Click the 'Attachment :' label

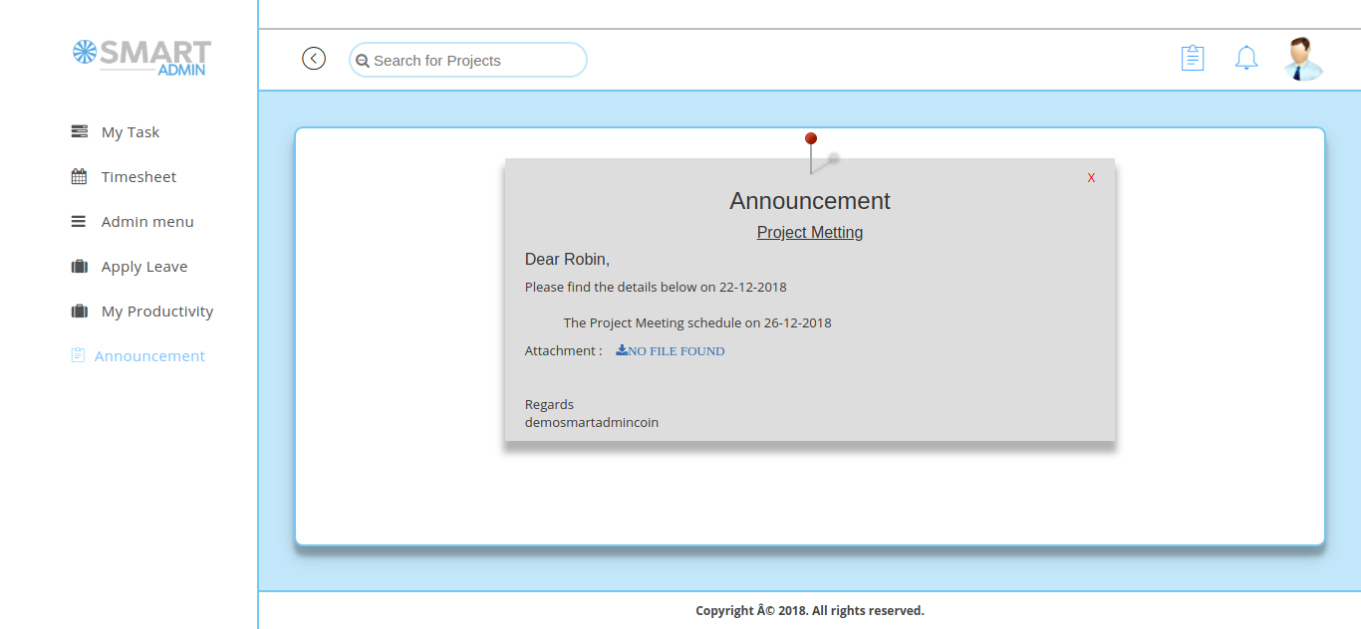point(564,350)
